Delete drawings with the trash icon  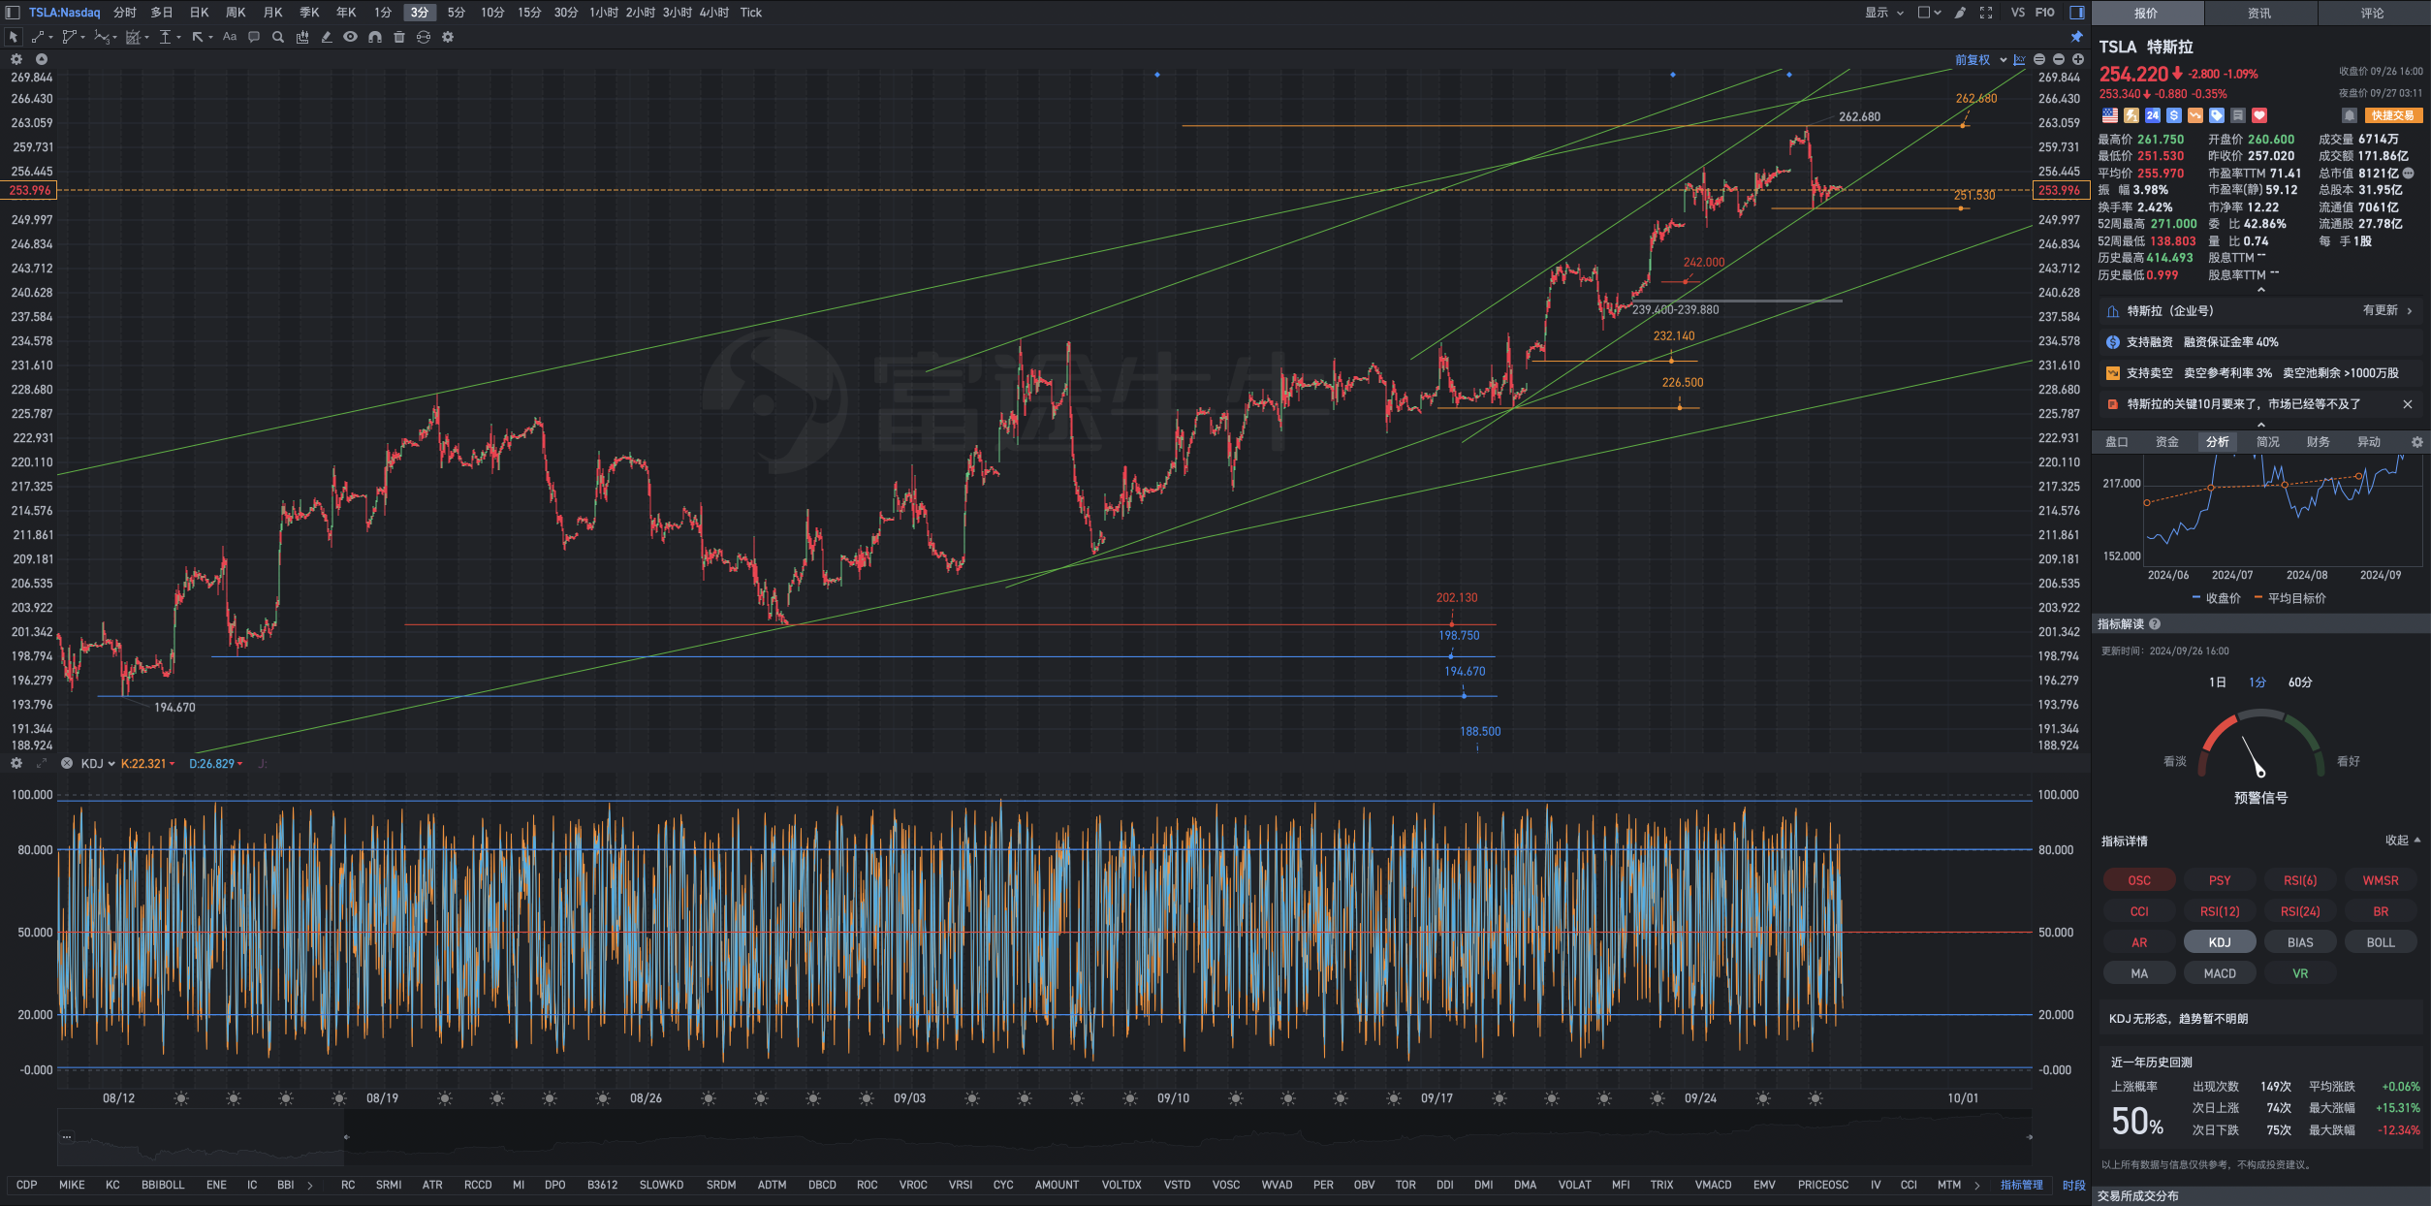(x=399, y=37)
